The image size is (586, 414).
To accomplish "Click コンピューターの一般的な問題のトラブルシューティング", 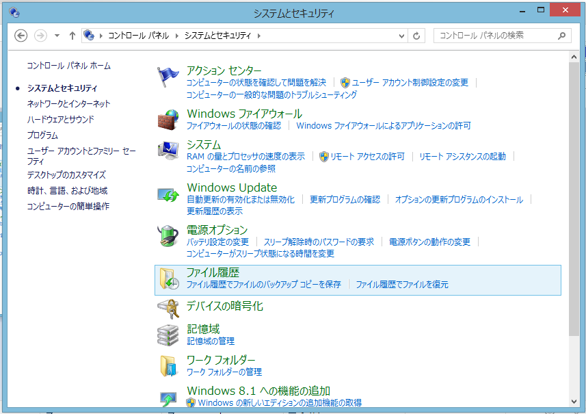I will pyautogui.click(x=271, y=95).
